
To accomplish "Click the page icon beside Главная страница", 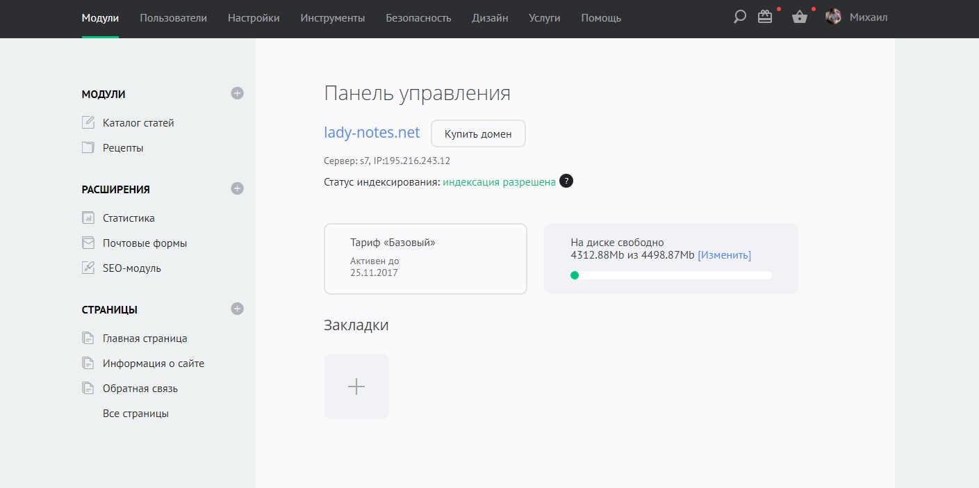I will (x=88, y=338).
